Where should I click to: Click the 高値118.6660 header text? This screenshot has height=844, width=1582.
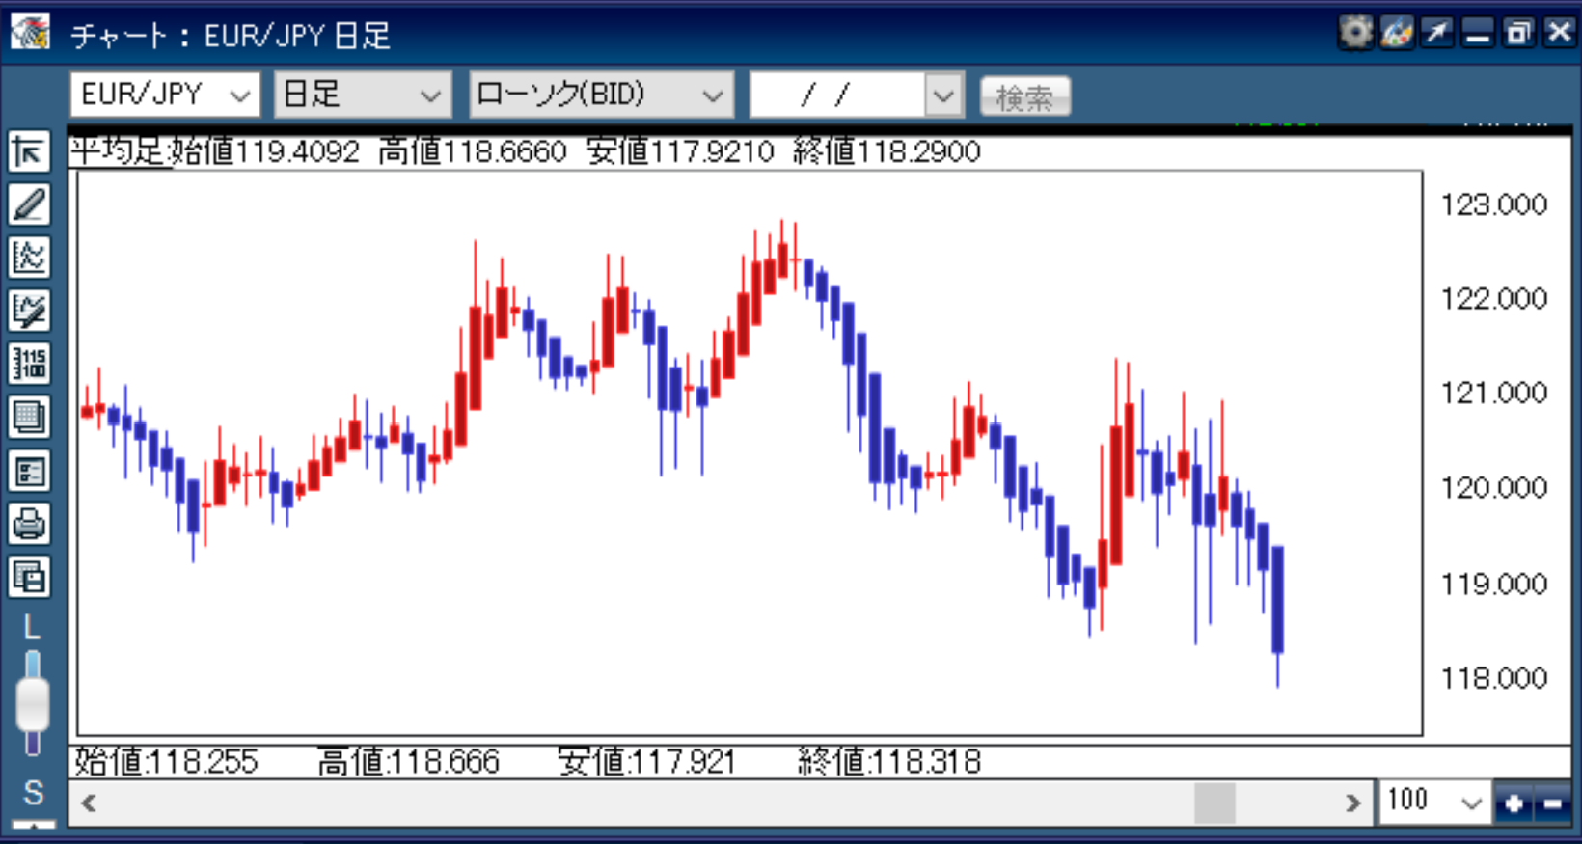tap(472, 151)
